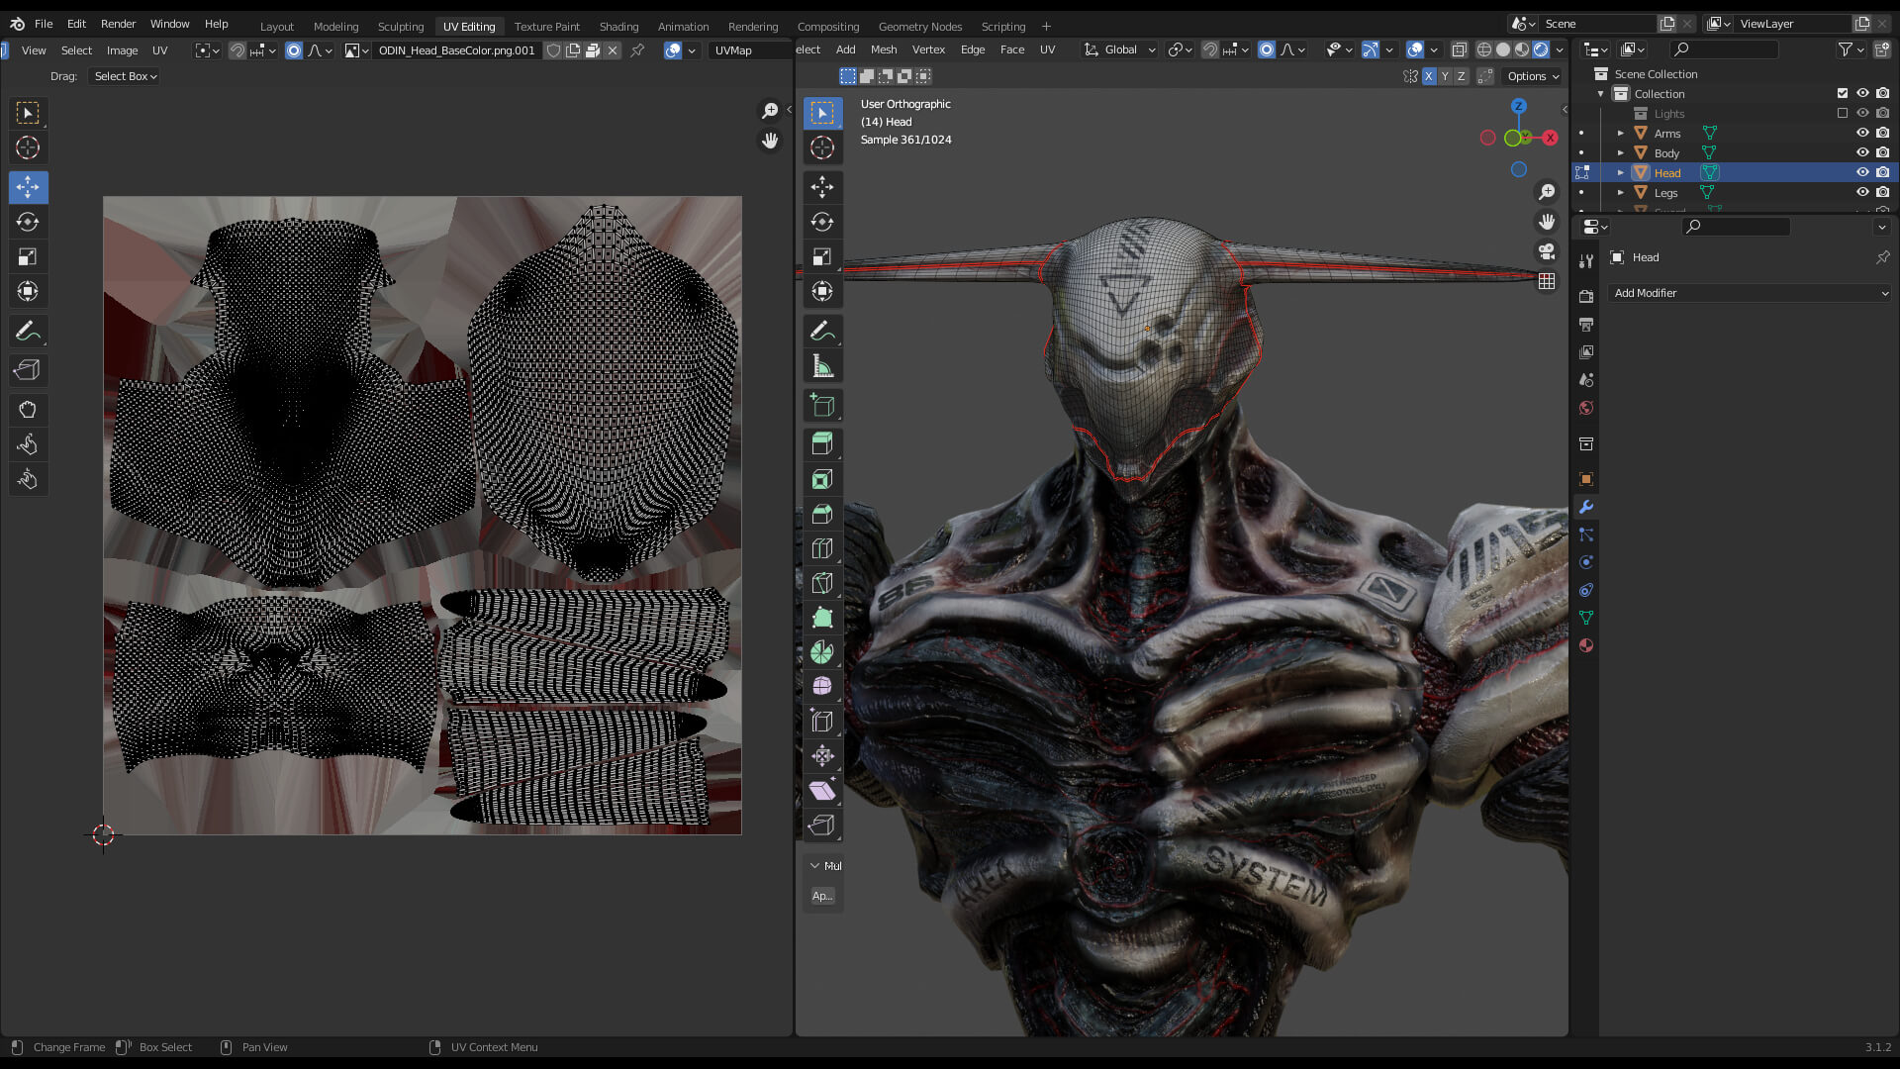1900x1069 pixels.
Task: Open Global transform orientation dropdown
Action: tap(1119, 49)
